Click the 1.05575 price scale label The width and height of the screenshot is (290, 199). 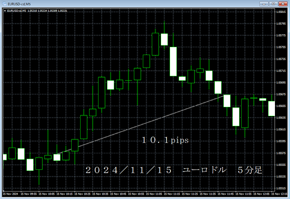coord(281,153)
